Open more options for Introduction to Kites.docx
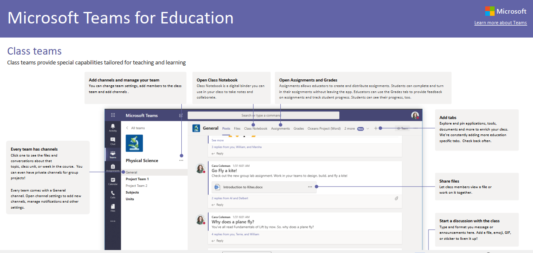 tap(310, 187)
